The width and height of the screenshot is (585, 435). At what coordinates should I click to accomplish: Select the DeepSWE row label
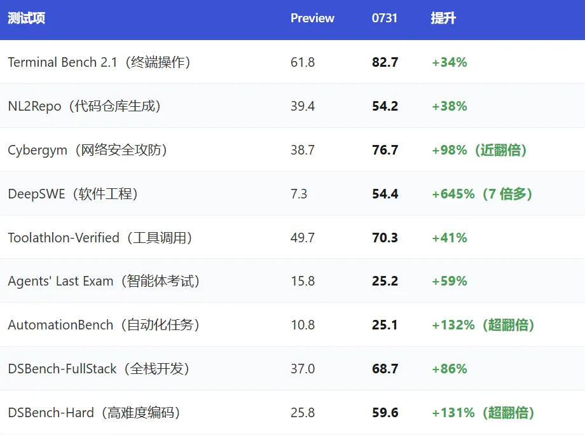[x=72, y=193]
